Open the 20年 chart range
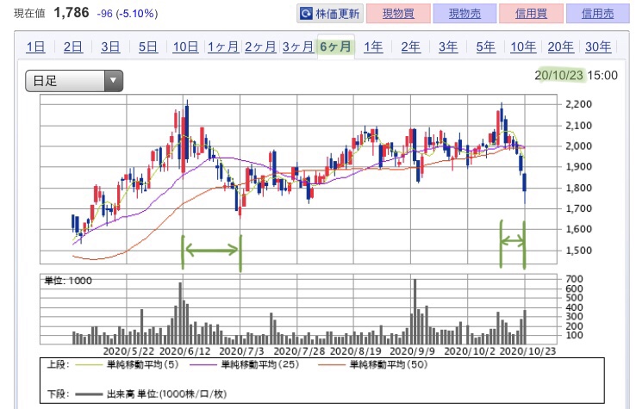Image resolution: width=636 pixels, height=409 pixels. (560, 47)
